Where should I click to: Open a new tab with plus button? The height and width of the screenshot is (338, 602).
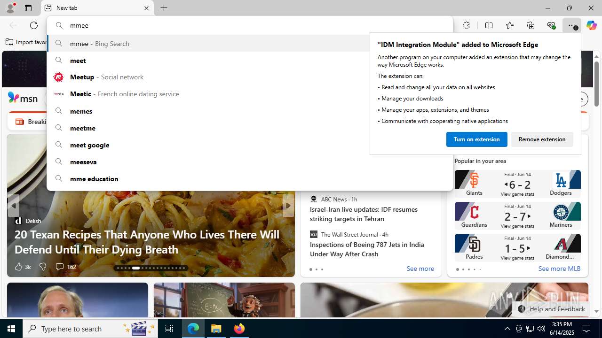tap(164, 8)
